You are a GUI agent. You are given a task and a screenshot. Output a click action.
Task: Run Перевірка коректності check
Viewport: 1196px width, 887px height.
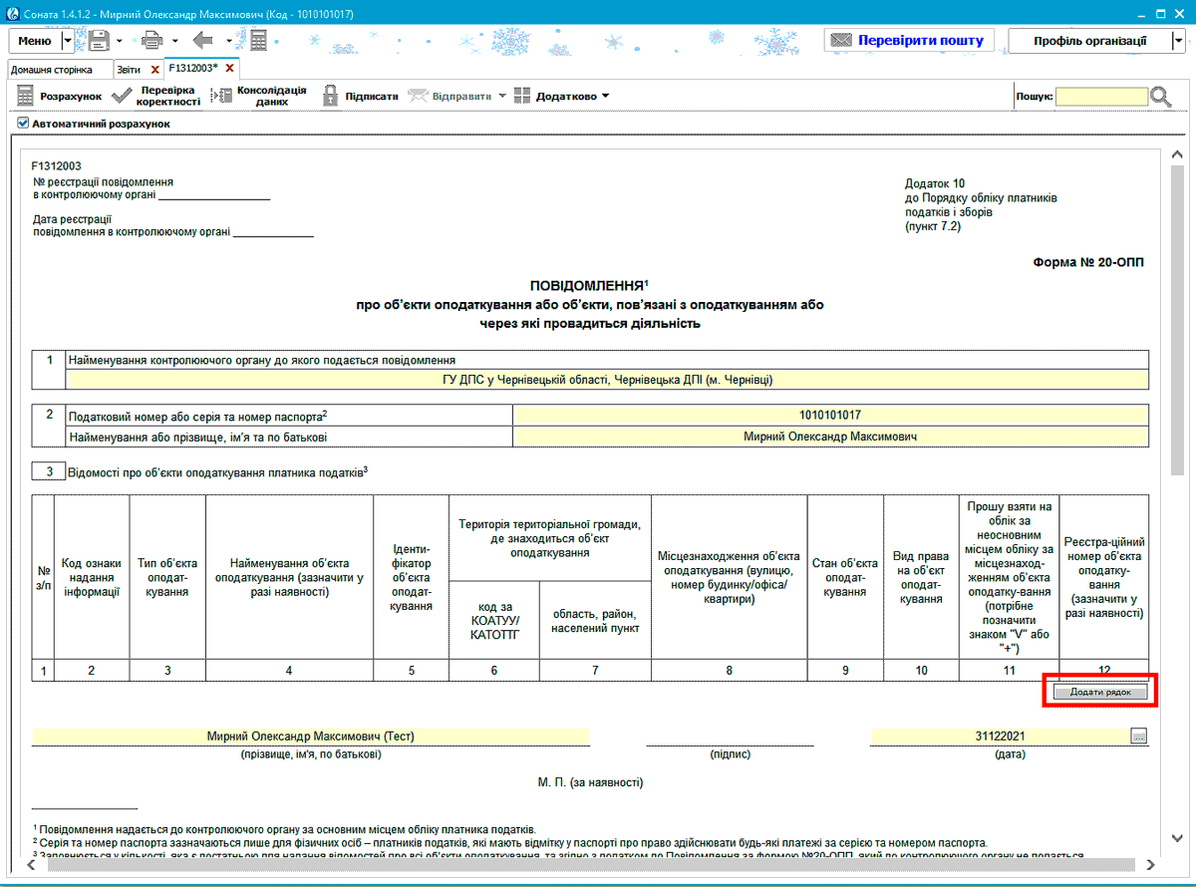pyautogui.click(x=155, y=96)
